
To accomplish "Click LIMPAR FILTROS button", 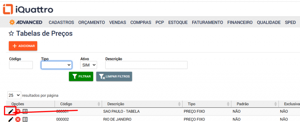I will pyautogui.click(x=114, y=76).
